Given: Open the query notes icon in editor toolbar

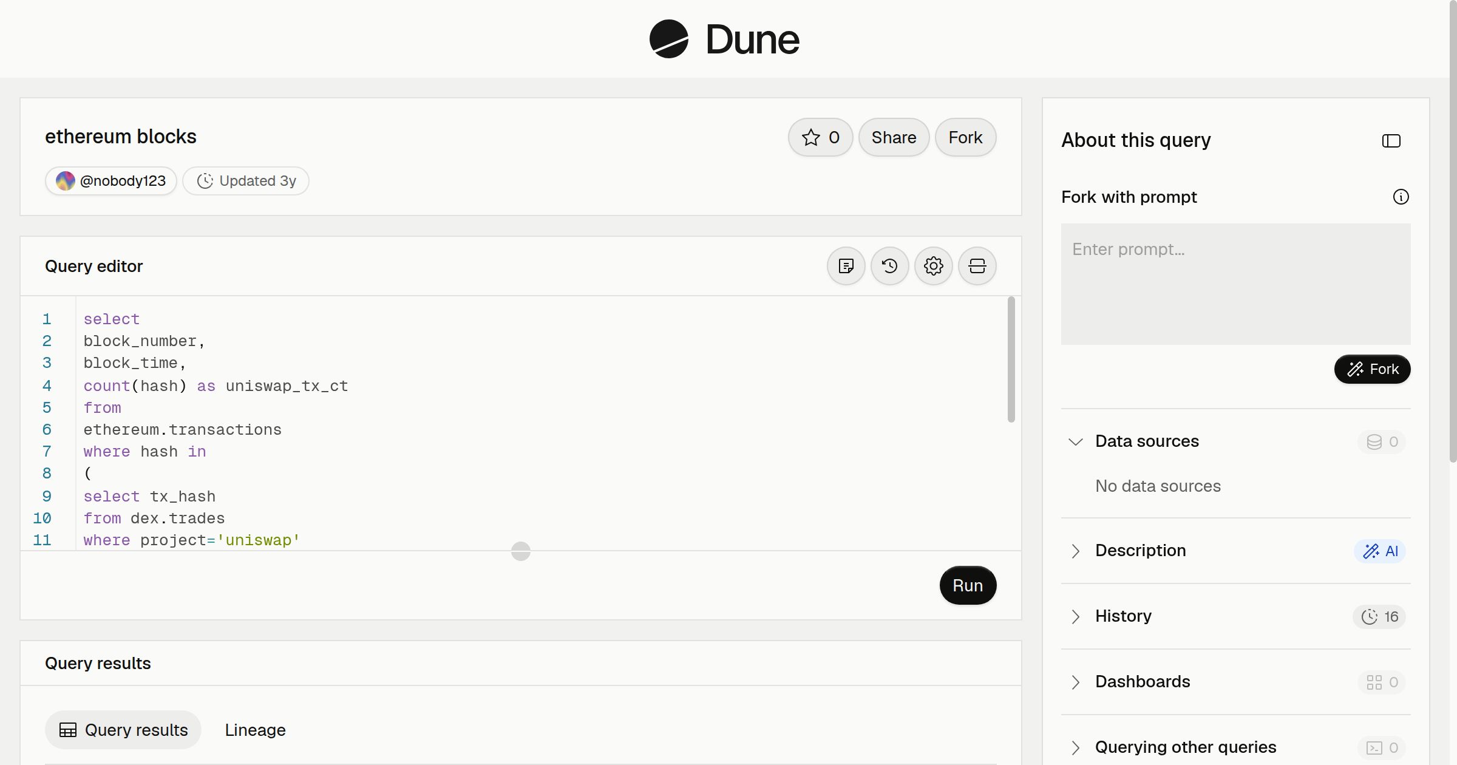Looking at the screenshot, I should (846, 266).
